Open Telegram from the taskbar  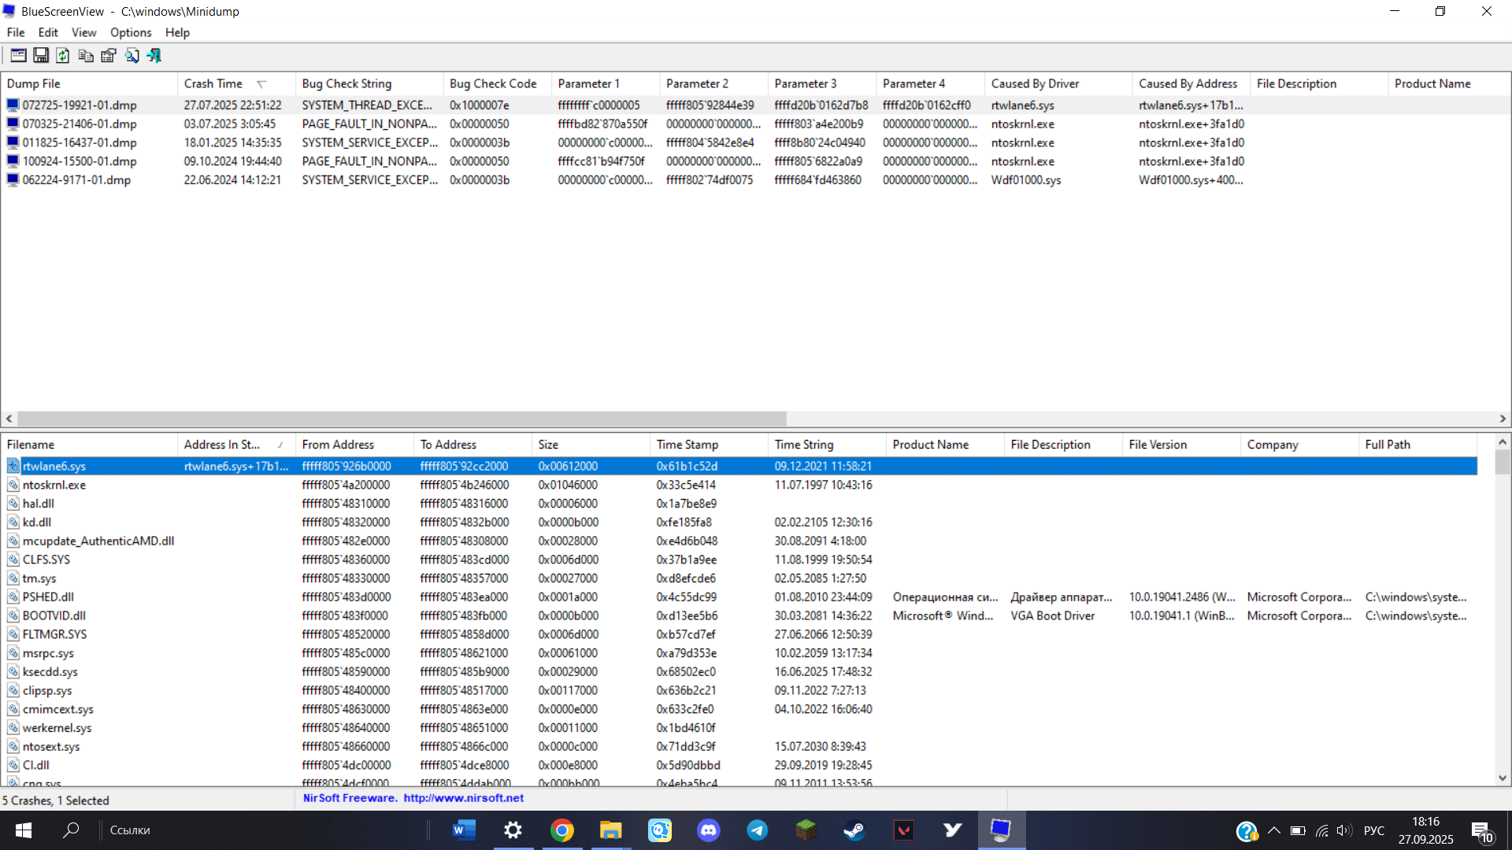[x=757, y=830]
